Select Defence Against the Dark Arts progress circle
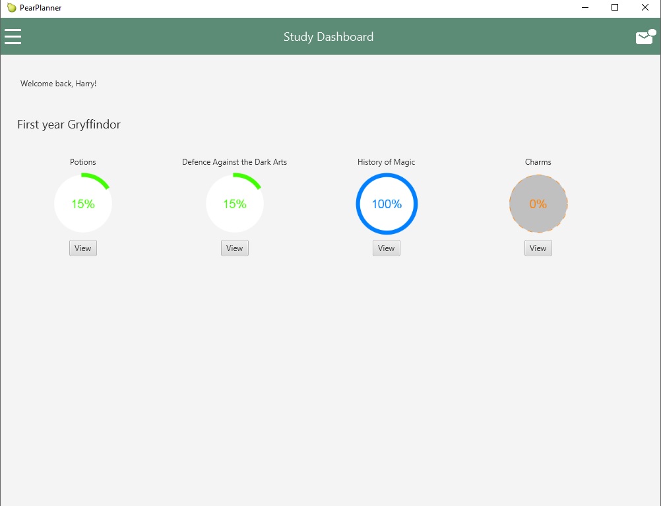The height and width of the screenshot is (506, 661). [x=235, y=204]
